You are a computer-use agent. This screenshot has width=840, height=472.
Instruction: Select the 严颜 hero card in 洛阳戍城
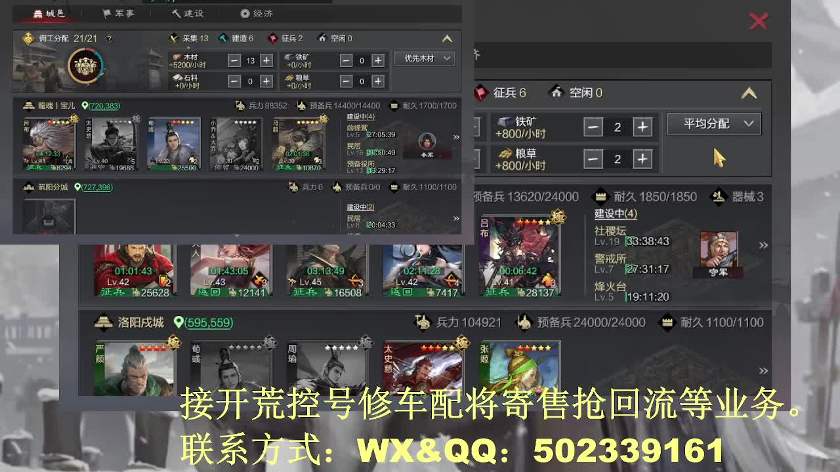(x=134, y=368)
